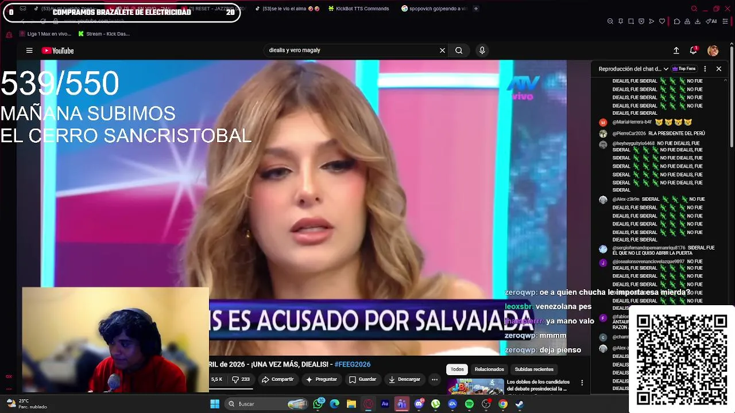735x413 pixels.
Task: Open the #FEEG2026 hashtag link
Action: point(353,364)
